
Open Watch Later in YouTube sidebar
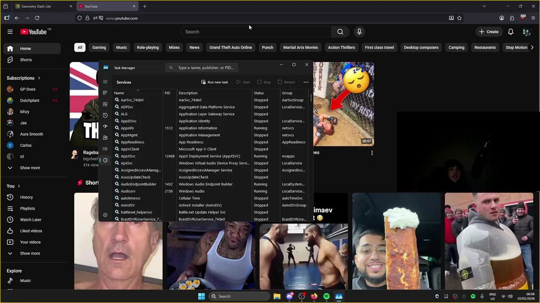(32, 220)
